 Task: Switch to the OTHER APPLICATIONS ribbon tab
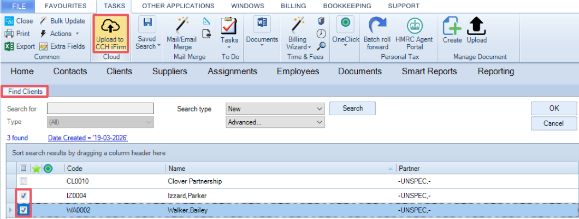click(x=178, y=6)
